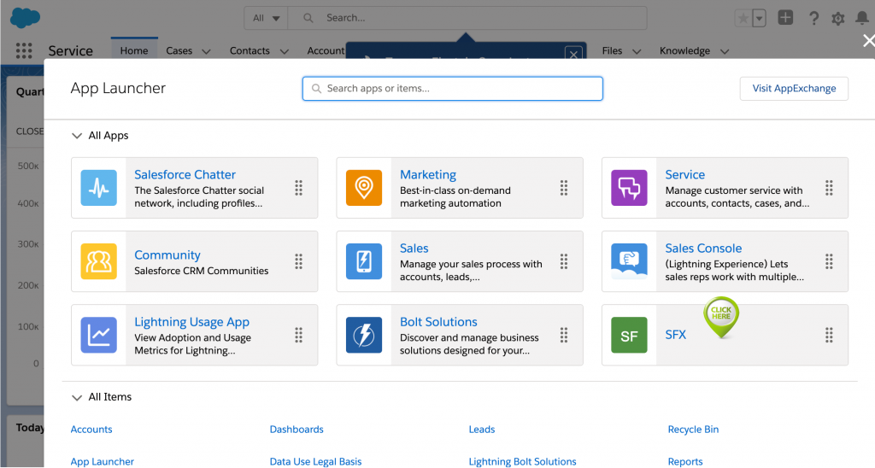
Task: Open the notifications bell
Action: [x=862, y=19]
